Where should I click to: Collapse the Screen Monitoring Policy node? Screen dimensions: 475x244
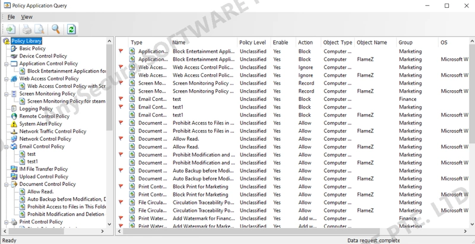pos(7,94)
